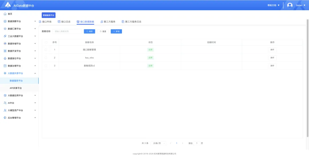Viewport: 309px width, 157px height.
Task: Click the 大模型资产中台 sidebar icon
Action: click(x=5, y=110)
